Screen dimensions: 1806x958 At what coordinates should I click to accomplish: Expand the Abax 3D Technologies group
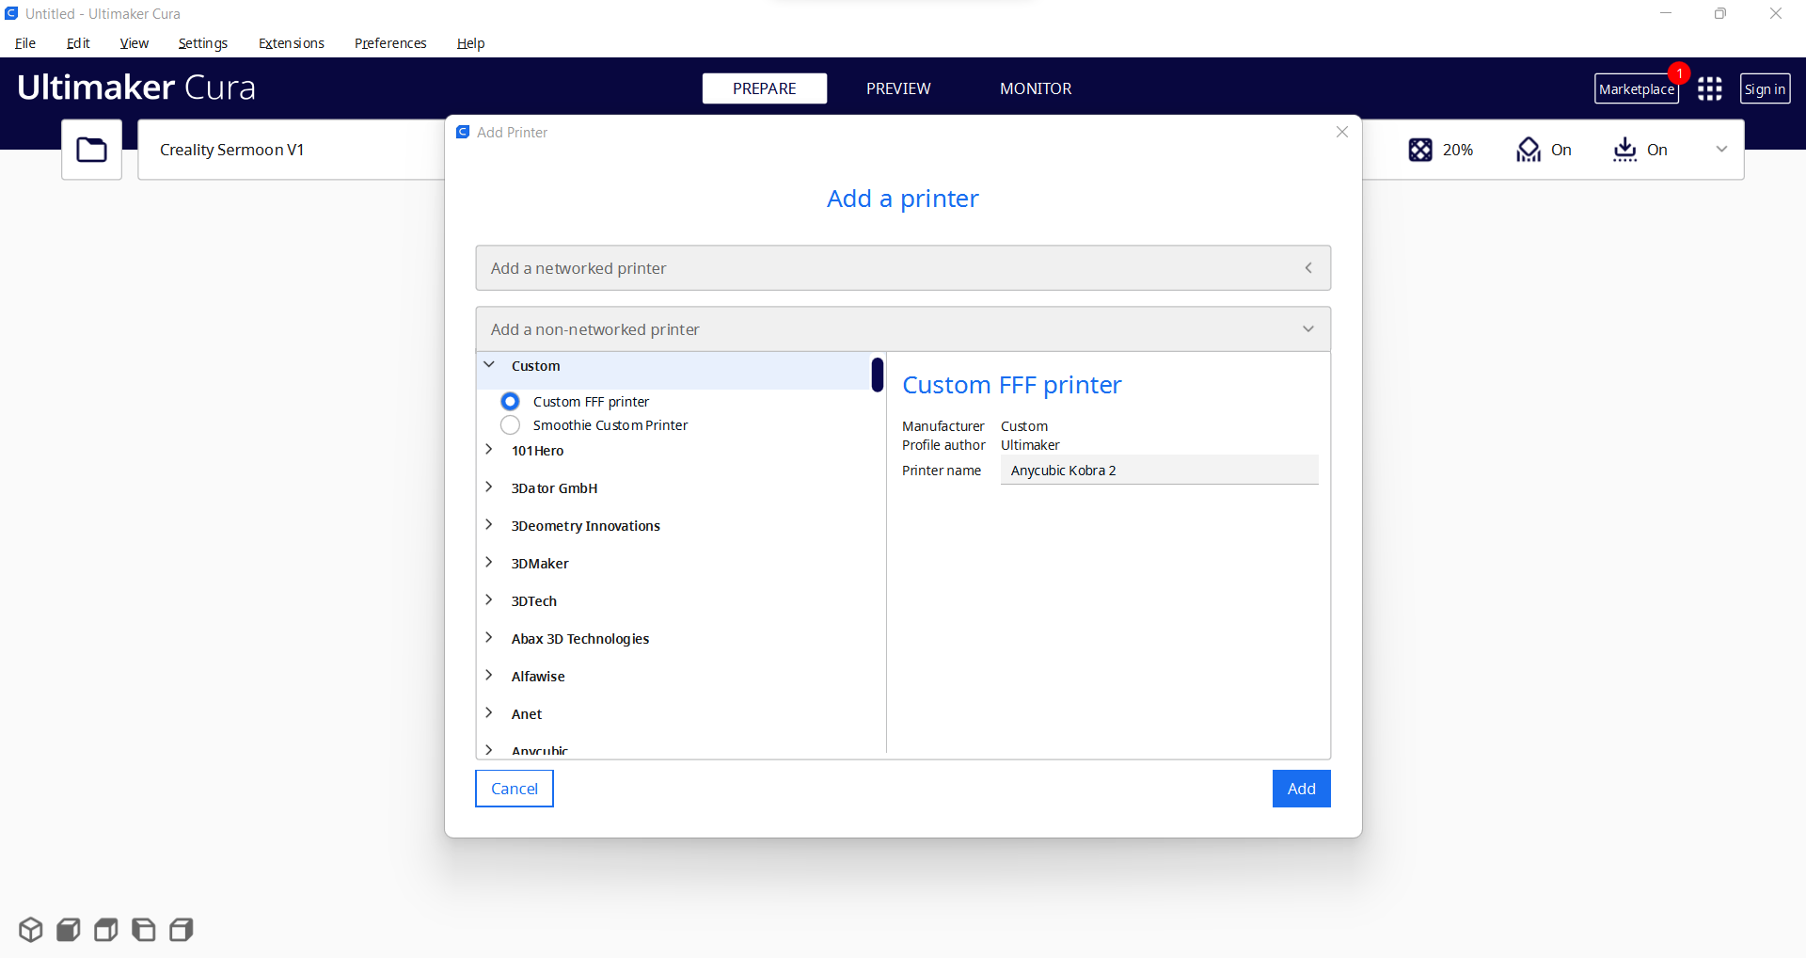pyautogui.click(x=489, y=638)
